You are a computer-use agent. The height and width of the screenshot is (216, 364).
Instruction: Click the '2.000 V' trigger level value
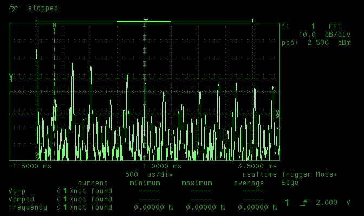pyautogui.click(x=333, y=202)
